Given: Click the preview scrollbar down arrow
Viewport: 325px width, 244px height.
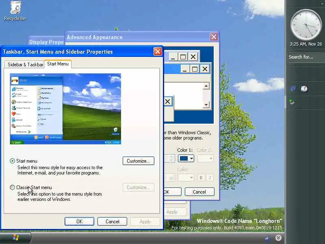Looking at the screenshot, I should coord(206,105).
